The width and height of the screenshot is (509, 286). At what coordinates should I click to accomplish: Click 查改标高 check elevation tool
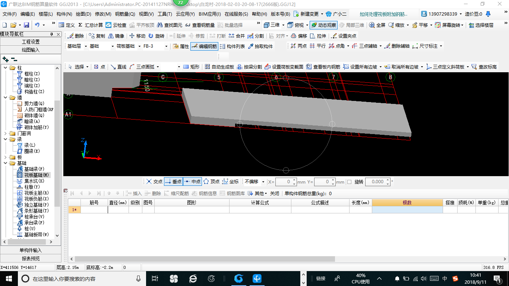(484, 67)
